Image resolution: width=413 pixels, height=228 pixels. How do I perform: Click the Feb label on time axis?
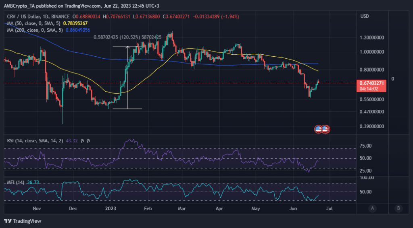click(148, 209)
